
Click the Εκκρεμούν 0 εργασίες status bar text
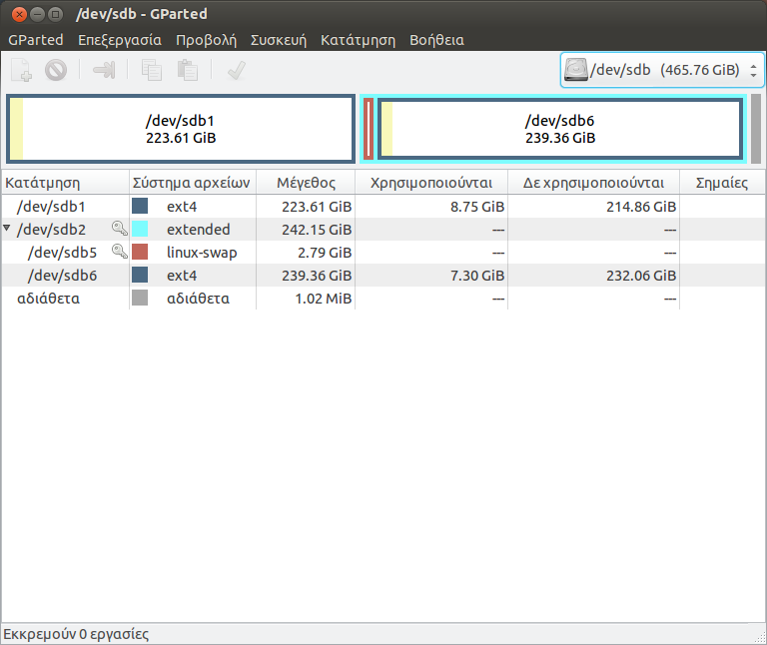[76, 634]
